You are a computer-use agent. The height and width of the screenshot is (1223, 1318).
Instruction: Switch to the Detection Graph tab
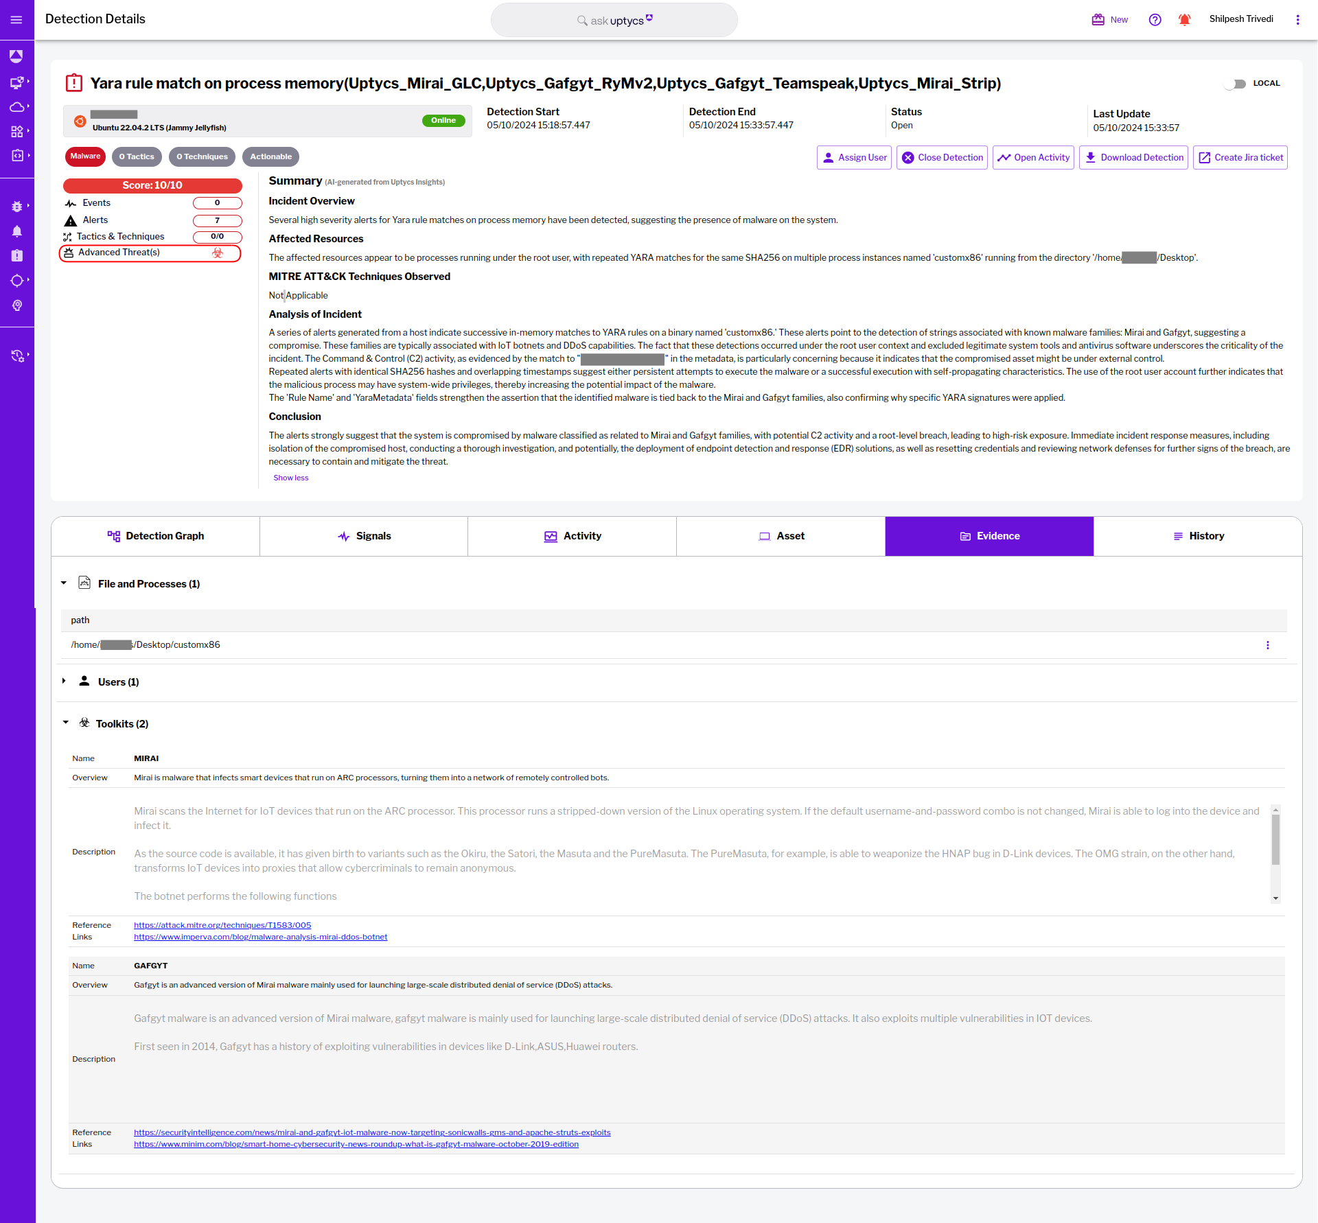pyautogui.click(x=156, y=536)
